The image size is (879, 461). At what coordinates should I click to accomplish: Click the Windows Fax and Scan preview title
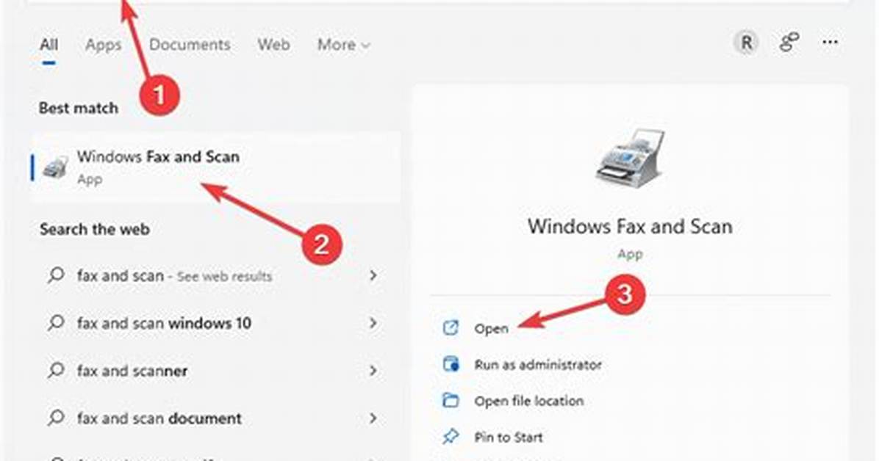click(630, 226)
